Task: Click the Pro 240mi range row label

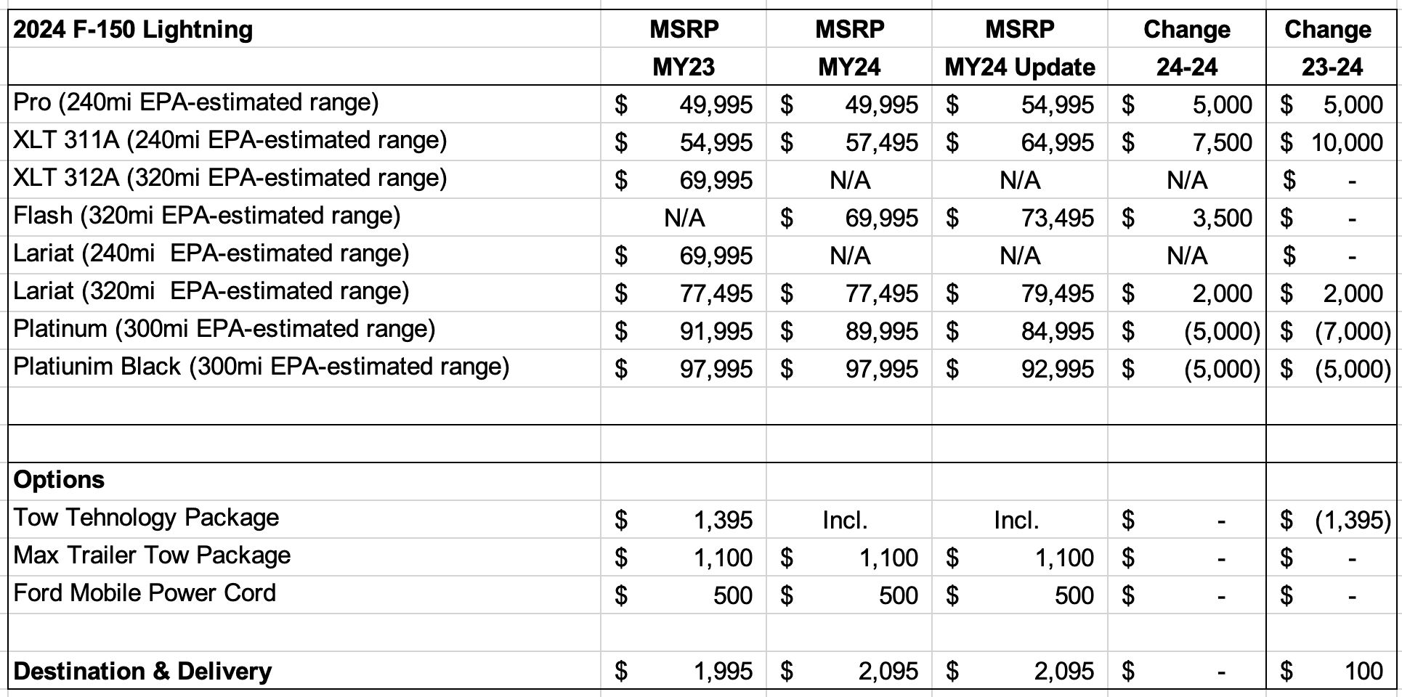Action: coord(196,102)
